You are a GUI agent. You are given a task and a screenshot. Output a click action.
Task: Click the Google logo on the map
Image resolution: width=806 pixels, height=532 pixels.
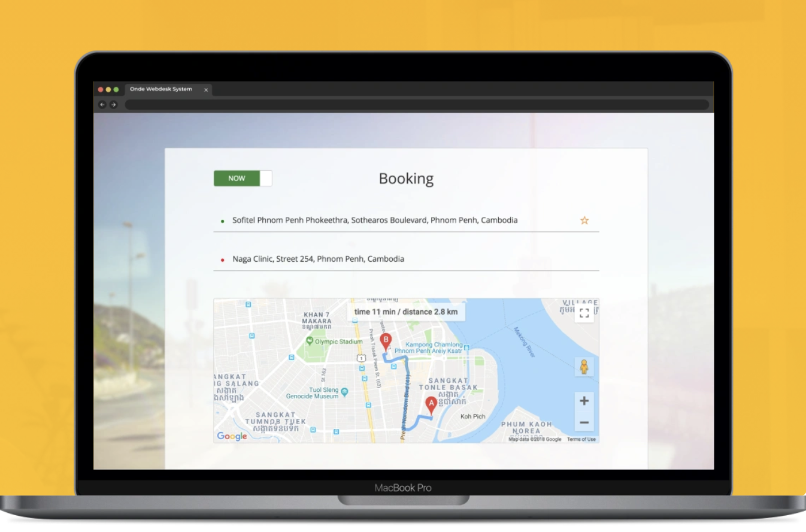pos(232,436)
